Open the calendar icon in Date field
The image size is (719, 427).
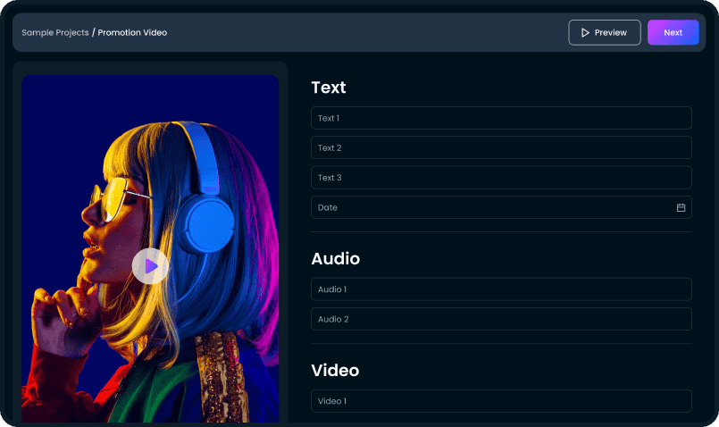coord(681,207)
